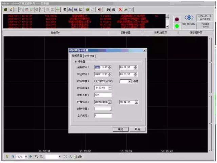
Task: Open the HH-MM-SS format dropdown
Action: [136, 102]
